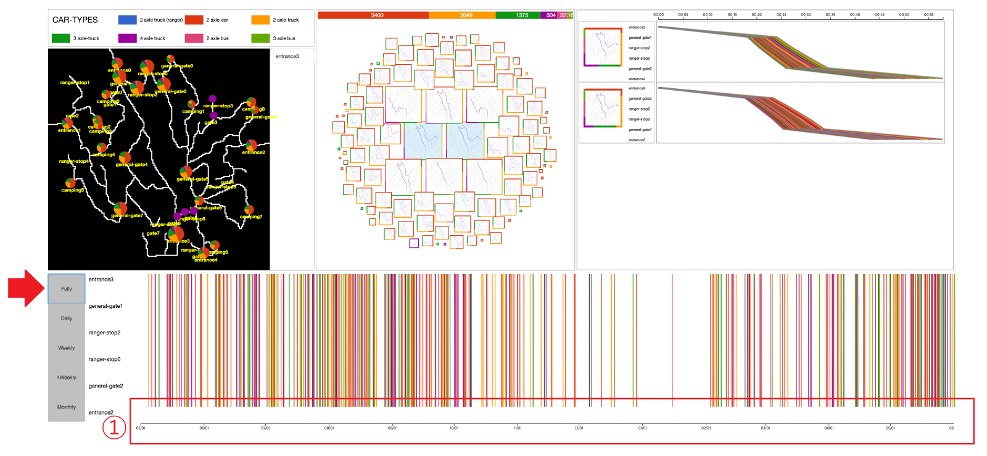Screen dimensions: 987x456
Task: Select the general-gate7 pie chart node
Action: 120,209
